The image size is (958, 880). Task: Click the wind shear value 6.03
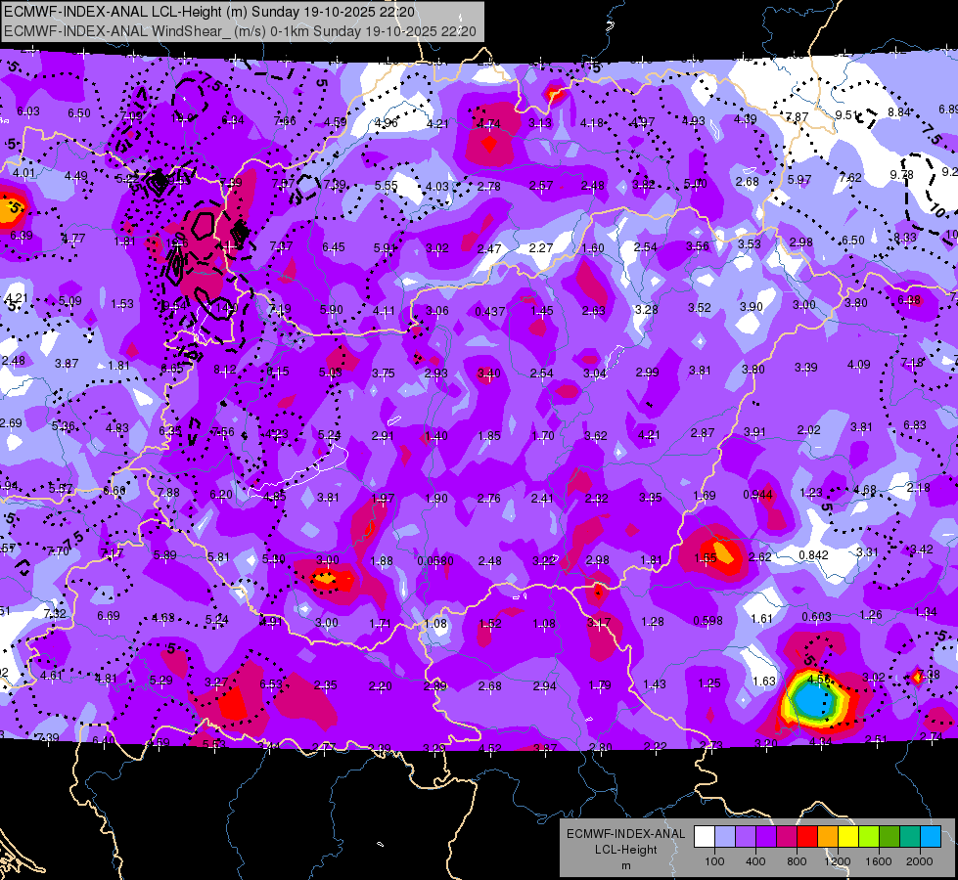pyautogui.click(x=28, y=111)
